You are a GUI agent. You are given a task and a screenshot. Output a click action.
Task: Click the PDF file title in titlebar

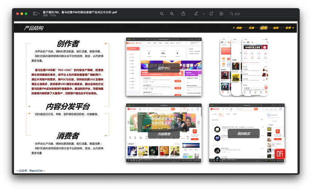coord(80,12)
